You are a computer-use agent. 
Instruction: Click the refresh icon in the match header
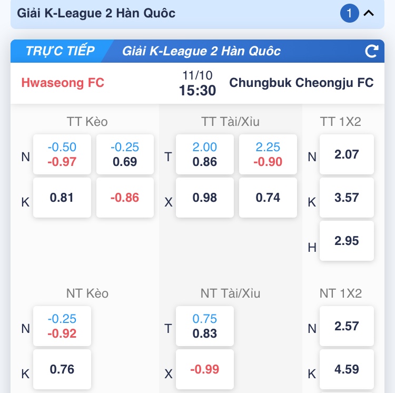pyautogui.click(x=372, y=51)
